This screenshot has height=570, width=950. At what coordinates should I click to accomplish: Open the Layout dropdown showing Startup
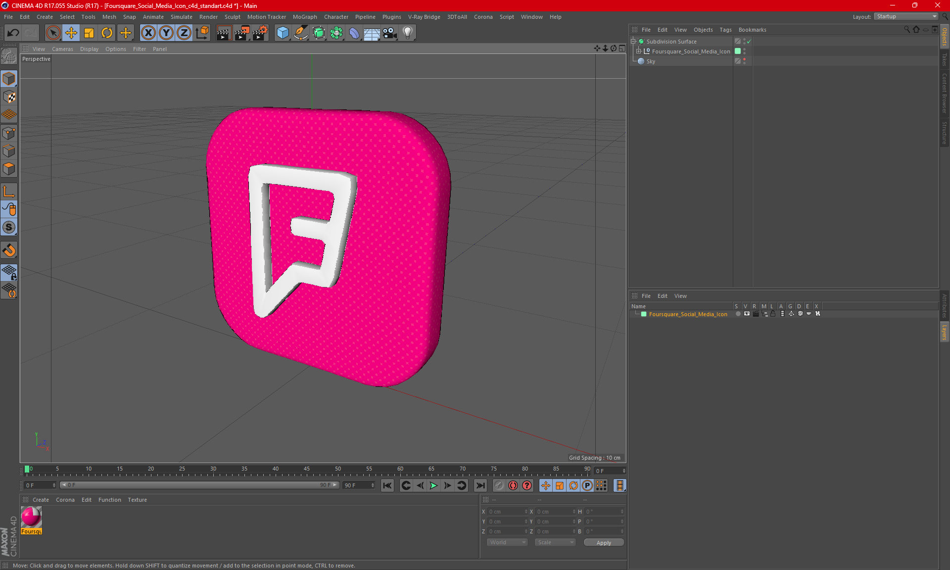pos(906,16)
